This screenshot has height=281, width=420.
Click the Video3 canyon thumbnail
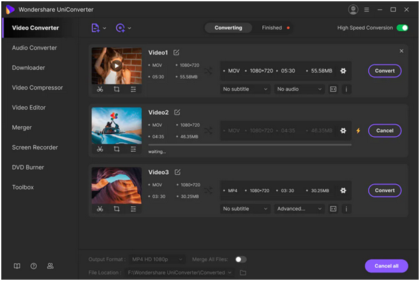(x=116, y=186)
